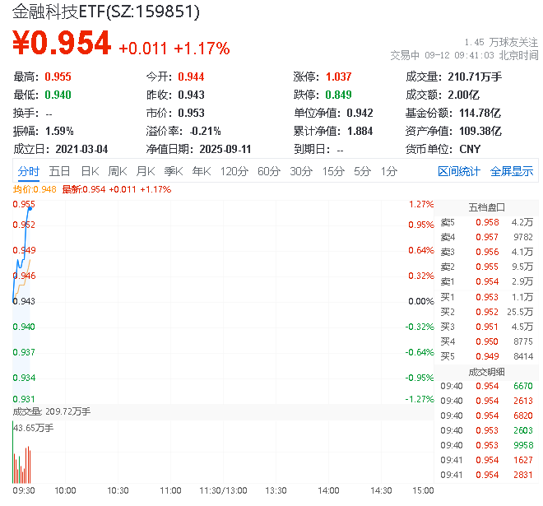Click the volume label 43.65万手

[34, 429]
